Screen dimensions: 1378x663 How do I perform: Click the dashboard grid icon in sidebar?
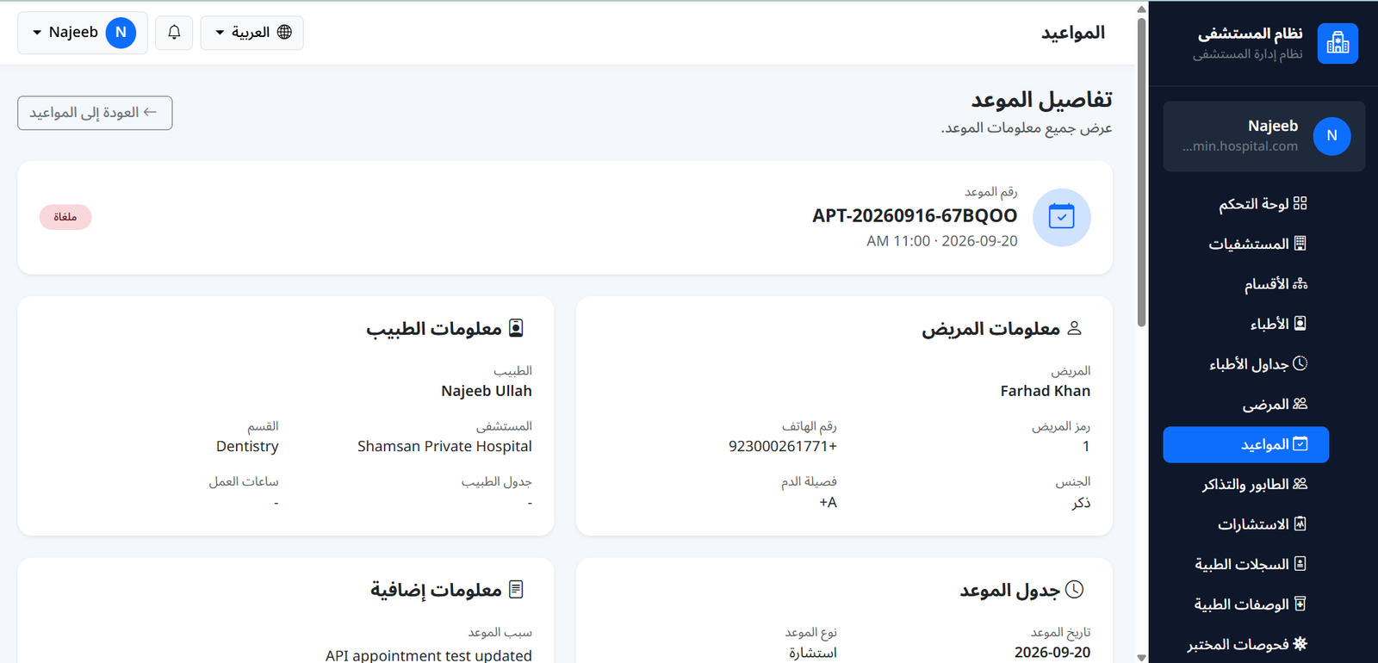[1300, 203]
